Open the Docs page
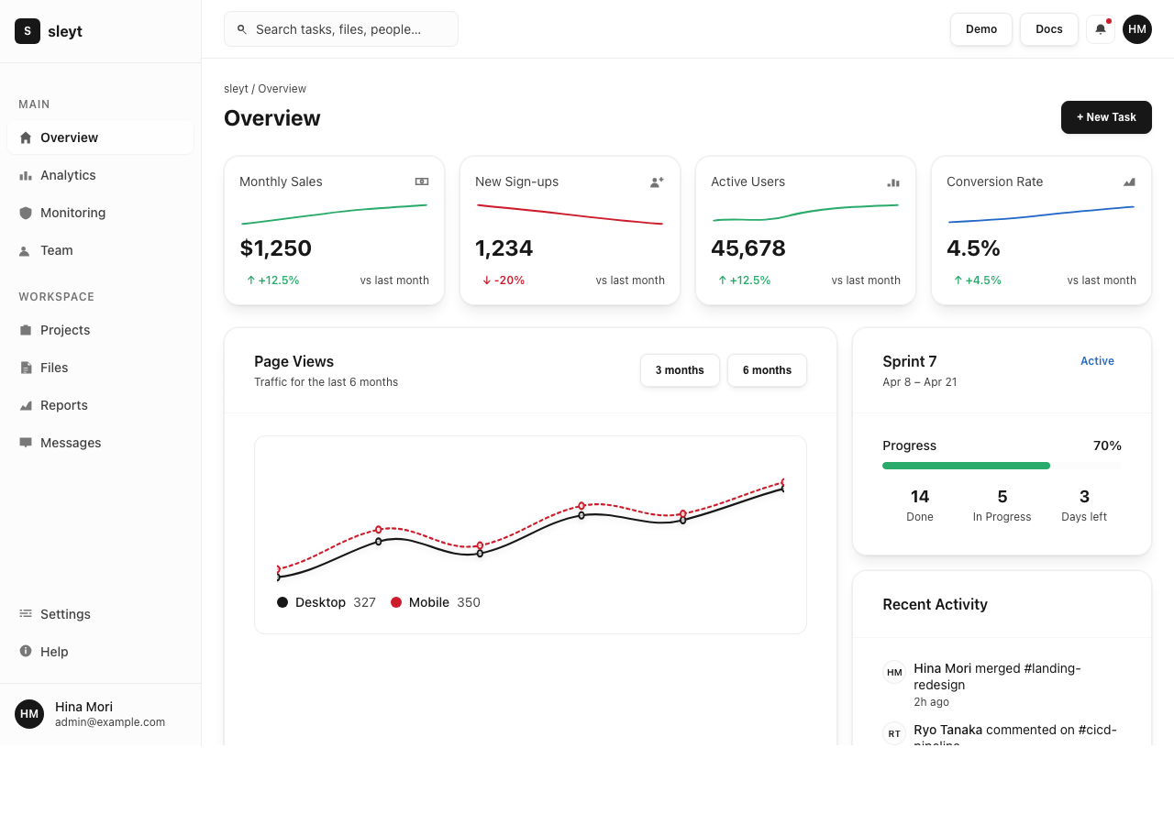 (1048, 29)
